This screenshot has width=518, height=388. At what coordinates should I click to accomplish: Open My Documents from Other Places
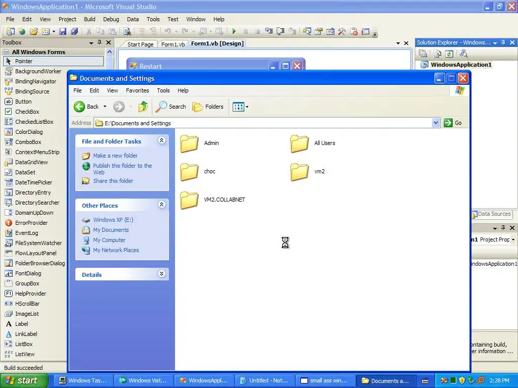111,230
